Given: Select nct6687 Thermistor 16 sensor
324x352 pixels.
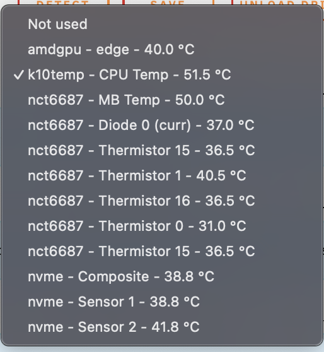Looking at the screenshot, I should point(161,201).
